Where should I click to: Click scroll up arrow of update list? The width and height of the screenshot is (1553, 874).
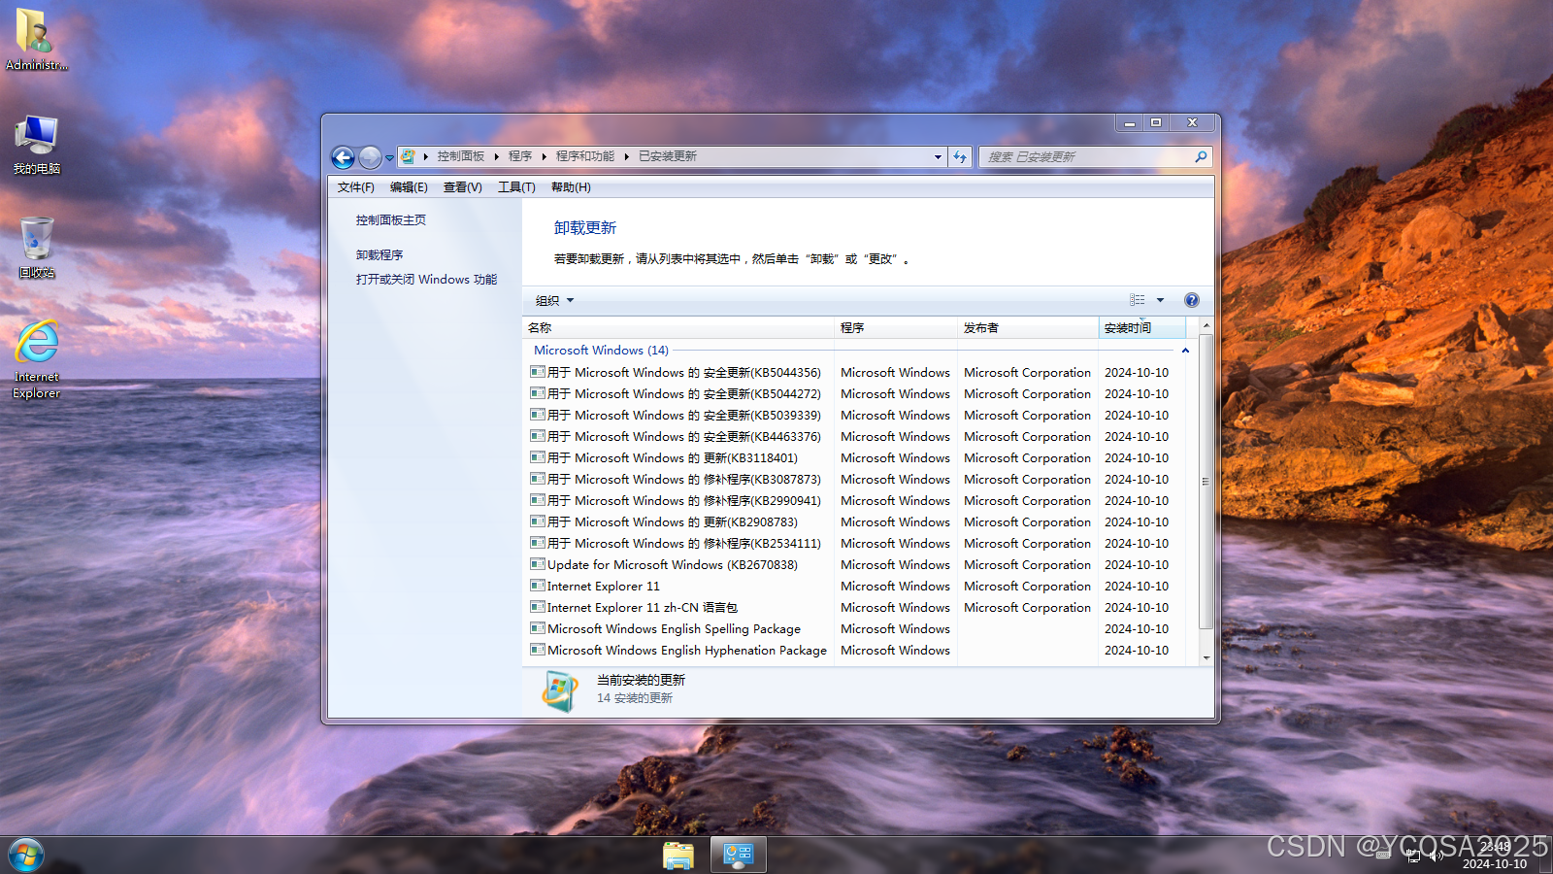[x=1206, y=326]
